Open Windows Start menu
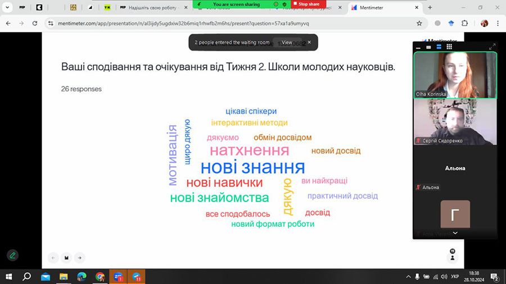The height and width of the screenshot is (284, 506). click(8, 277)
